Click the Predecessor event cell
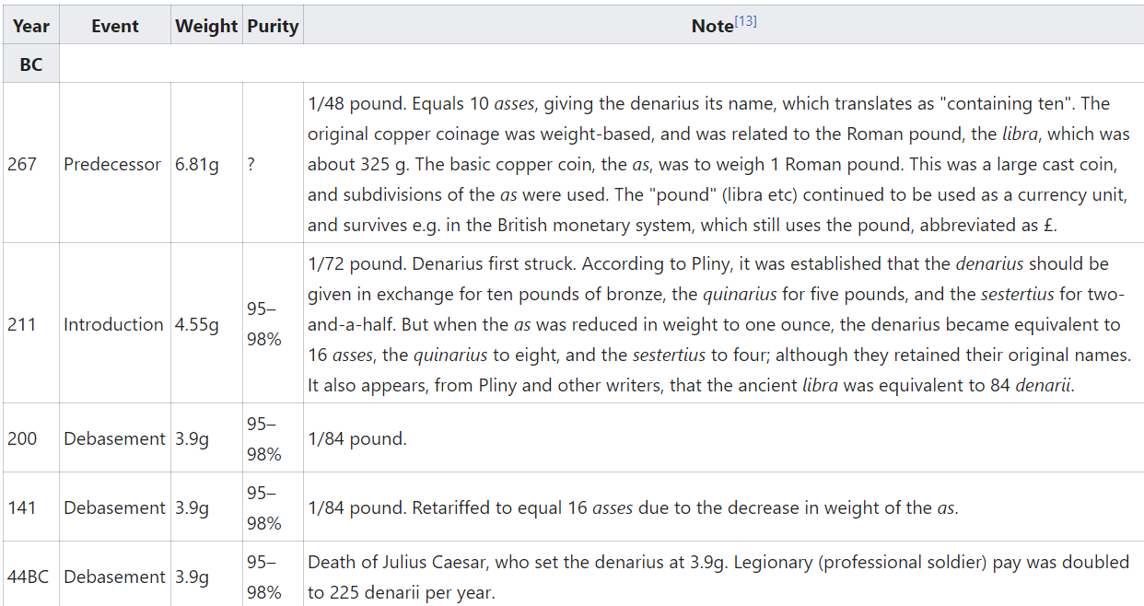Image resolution: width=1144 pixels, height=606 pixels. [115, 164]
